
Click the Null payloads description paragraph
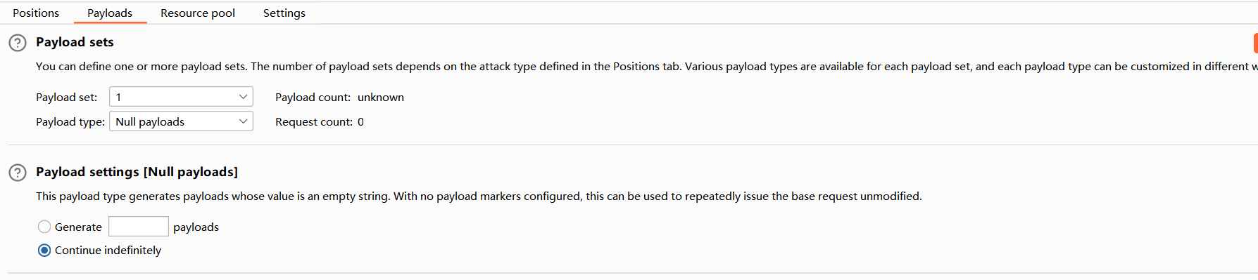coord(479,196)
